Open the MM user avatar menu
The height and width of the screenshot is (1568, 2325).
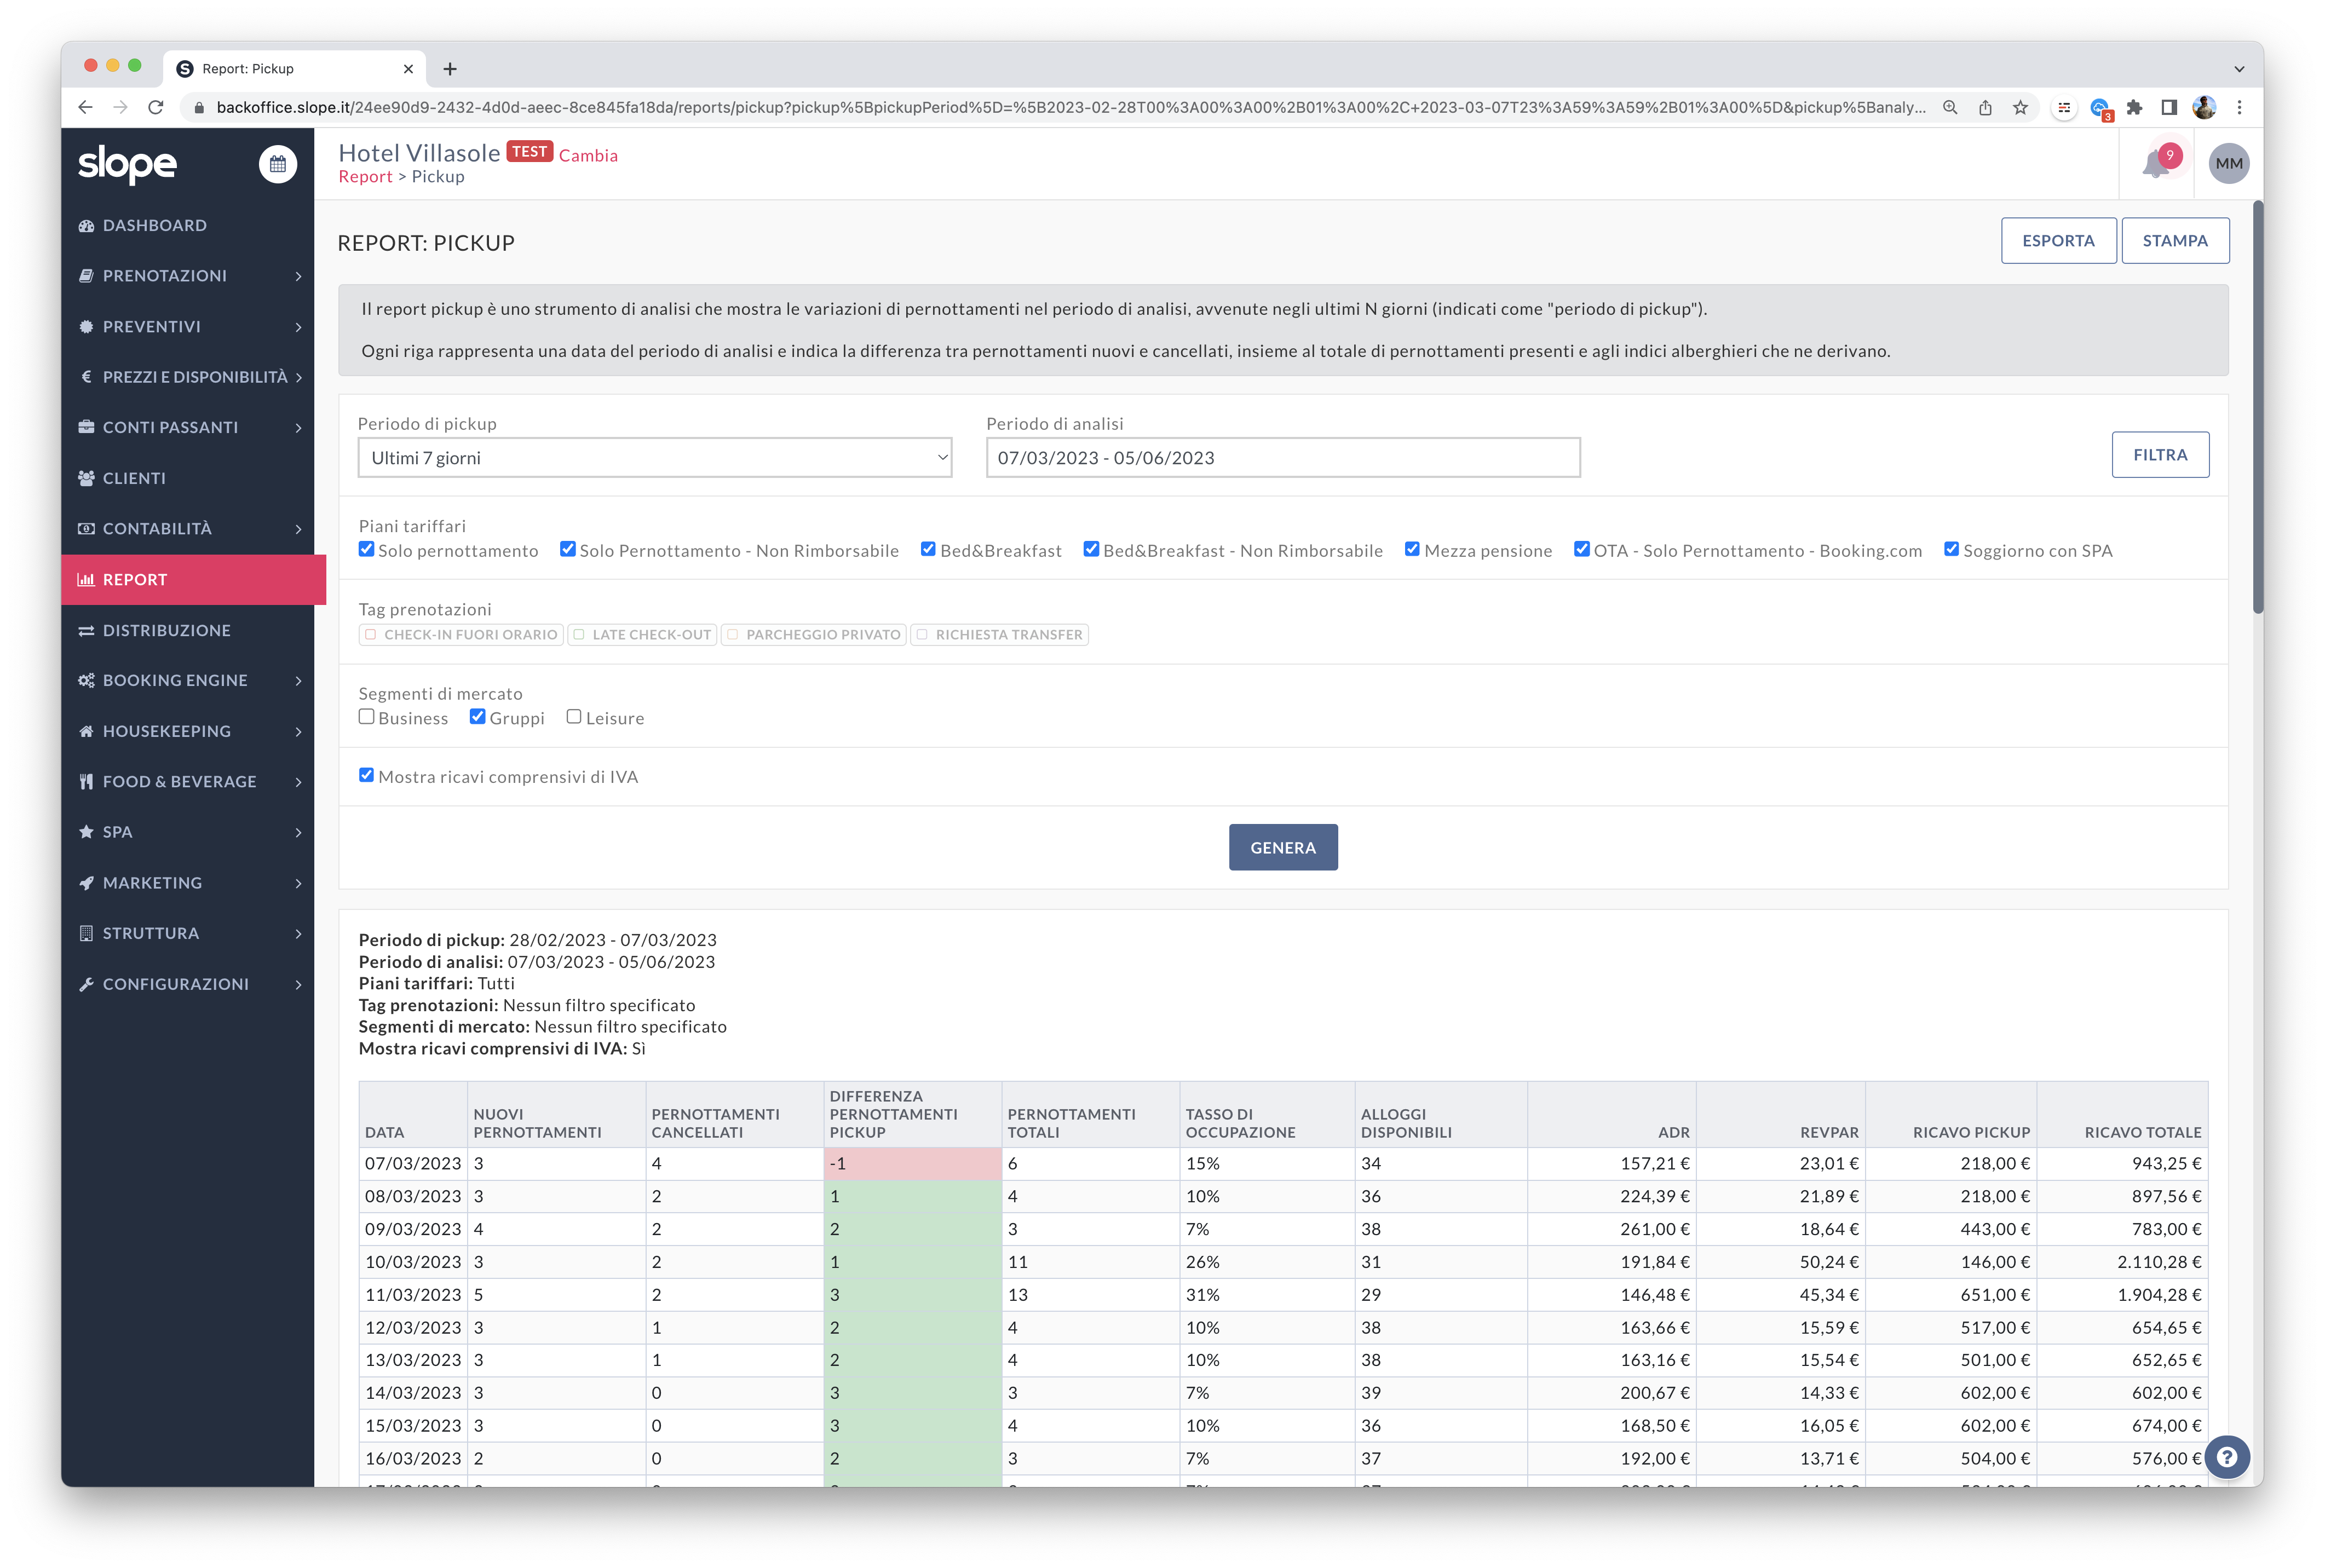pyautogui.click(x=2228, y=164)
